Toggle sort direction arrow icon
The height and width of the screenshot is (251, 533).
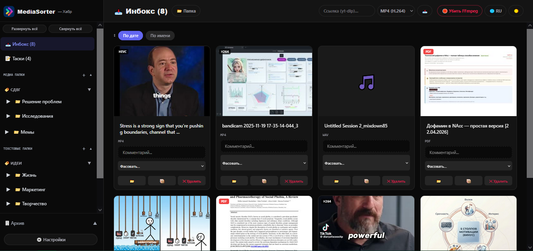[115, 36]
